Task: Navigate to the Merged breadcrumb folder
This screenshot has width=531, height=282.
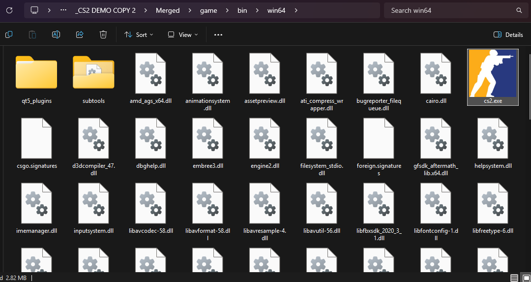Action: [x=168, y=10]
